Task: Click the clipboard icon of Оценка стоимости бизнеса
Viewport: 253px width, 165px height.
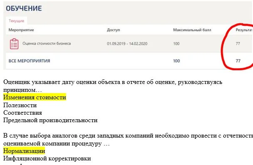Action: pyautogui.click(x=14, y=44)
